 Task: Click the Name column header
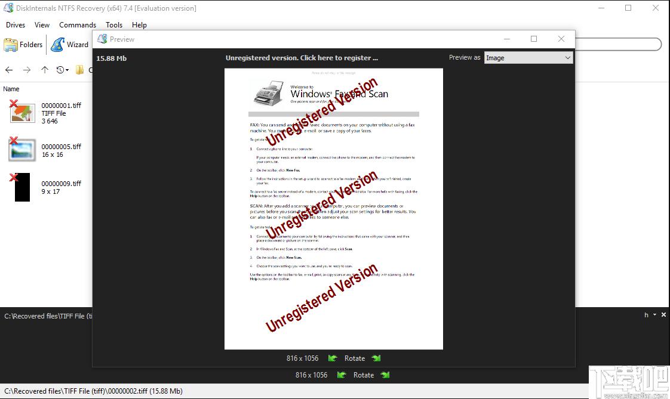[x=11, y=89]
